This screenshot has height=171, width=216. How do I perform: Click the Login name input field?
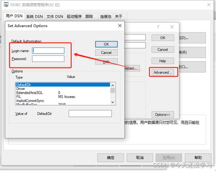coord(48,51)
